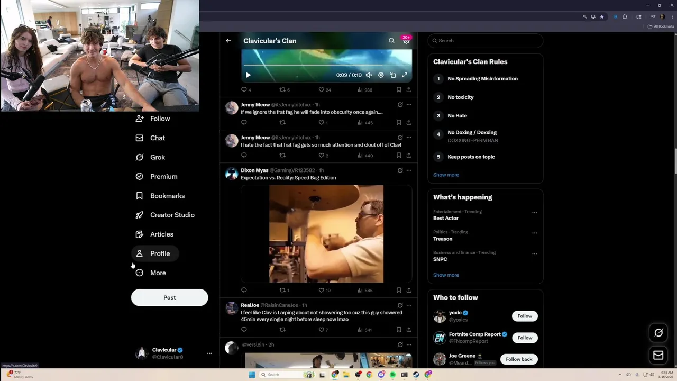The image size is (677, 381).
Task: Click the Post button
Action: coord(169,297)
